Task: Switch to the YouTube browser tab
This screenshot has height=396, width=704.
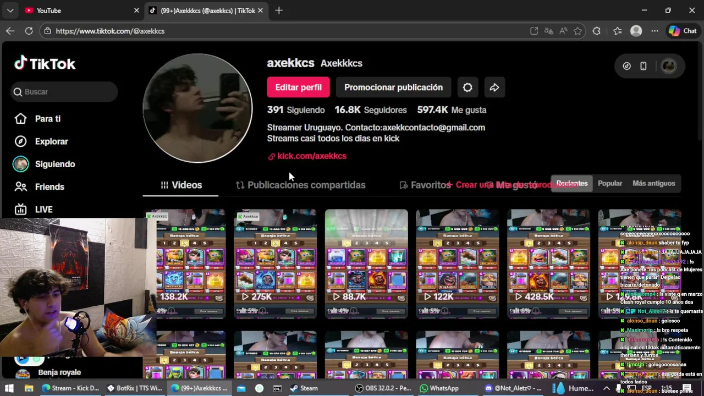Action: 77,10
